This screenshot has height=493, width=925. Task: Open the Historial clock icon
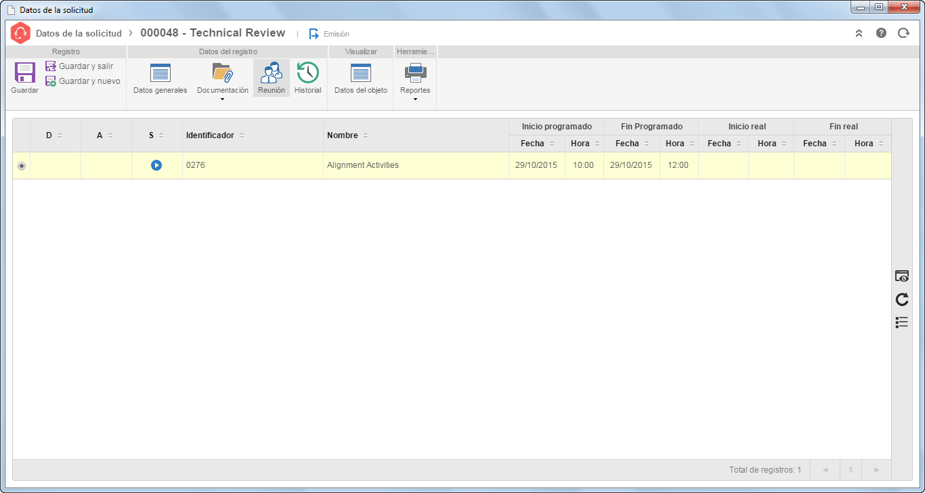tap(308, 72)
